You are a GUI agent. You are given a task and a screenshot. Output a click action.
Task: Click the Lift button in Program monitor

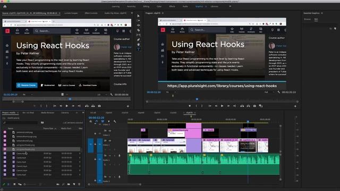coord(242,106)
